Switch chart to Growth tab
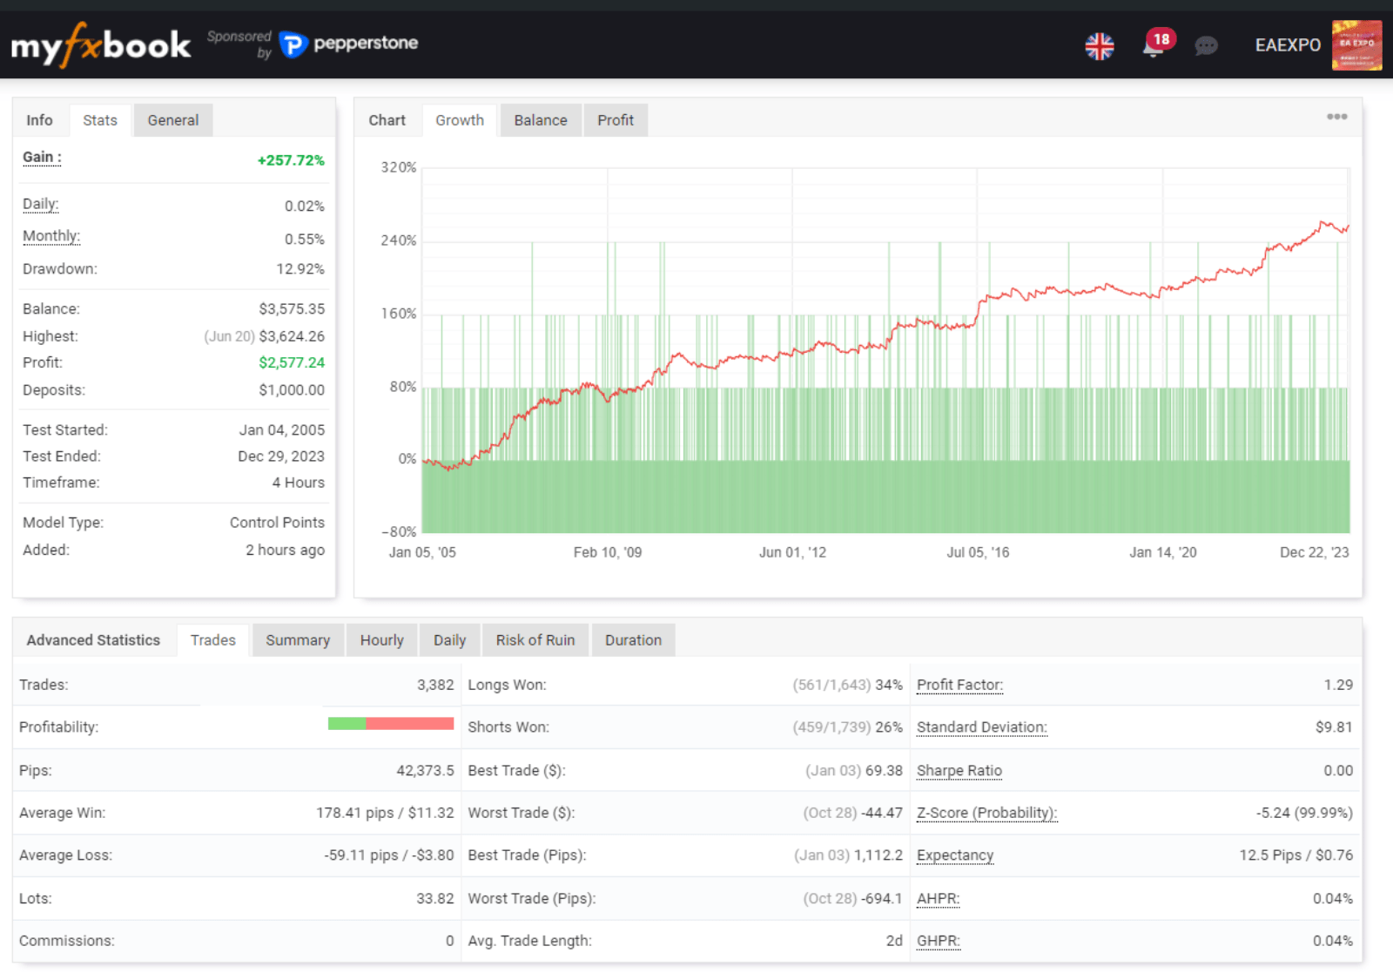 pos(460,120)
